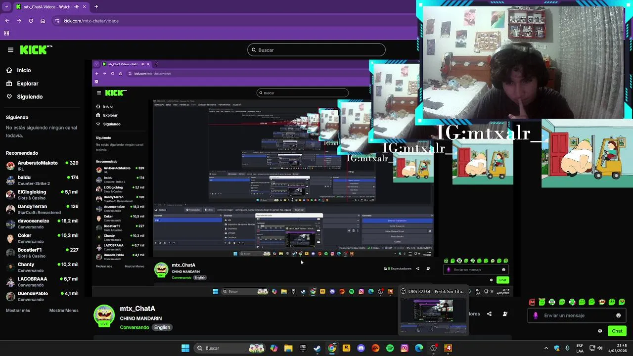Collapse list with Mostrar Menos
The image size is (633, 356).
(64, 311)
